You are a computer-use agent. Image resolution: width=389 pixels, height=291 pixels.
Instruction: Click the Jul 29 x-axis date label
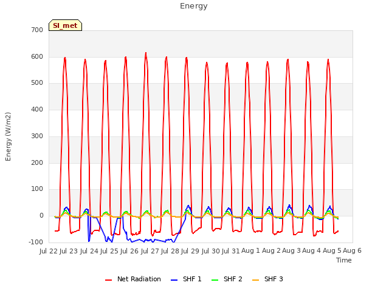coord(190,251)
